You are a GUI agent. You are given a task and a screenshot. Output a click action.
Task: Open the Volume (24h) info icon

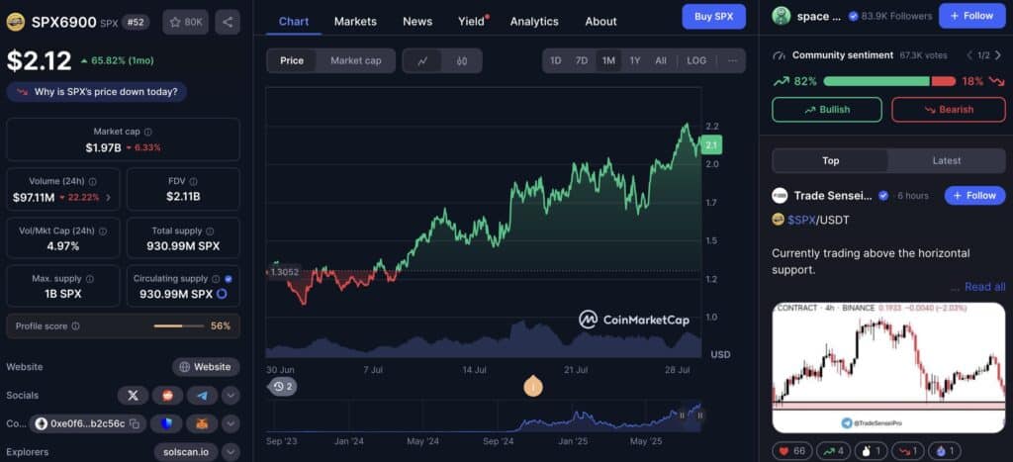(92, 182)
